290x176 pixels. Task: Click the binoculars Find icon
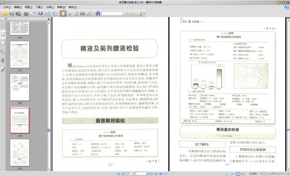point(98,14)
